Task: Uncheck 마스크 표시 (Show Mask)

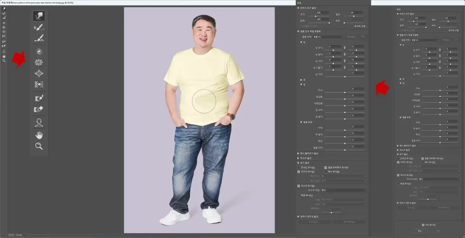Action: pos(298,185)
